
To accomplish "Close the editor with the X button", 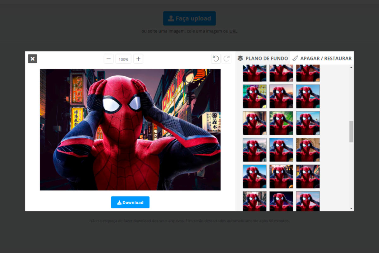I will click(x=33, y=59).
